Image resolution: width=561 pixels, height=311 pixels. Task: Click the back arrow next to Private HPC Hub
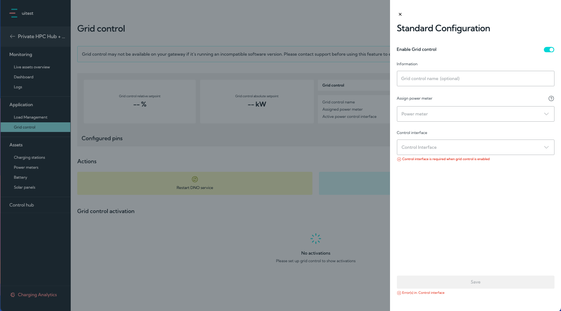coord(12,36)
